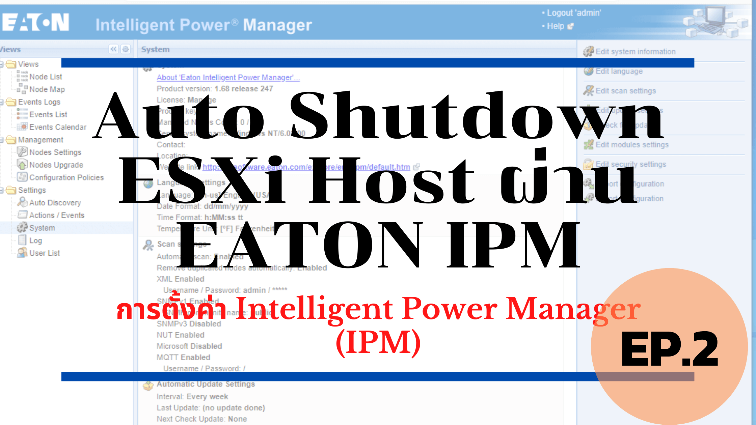
Task: Collapse the Events Logs folder
Action: (2, 102)
